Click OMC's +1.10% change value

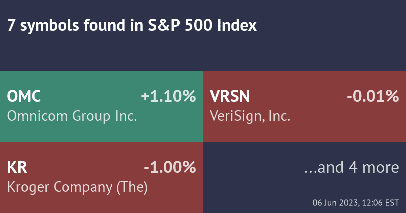[168, 97]
